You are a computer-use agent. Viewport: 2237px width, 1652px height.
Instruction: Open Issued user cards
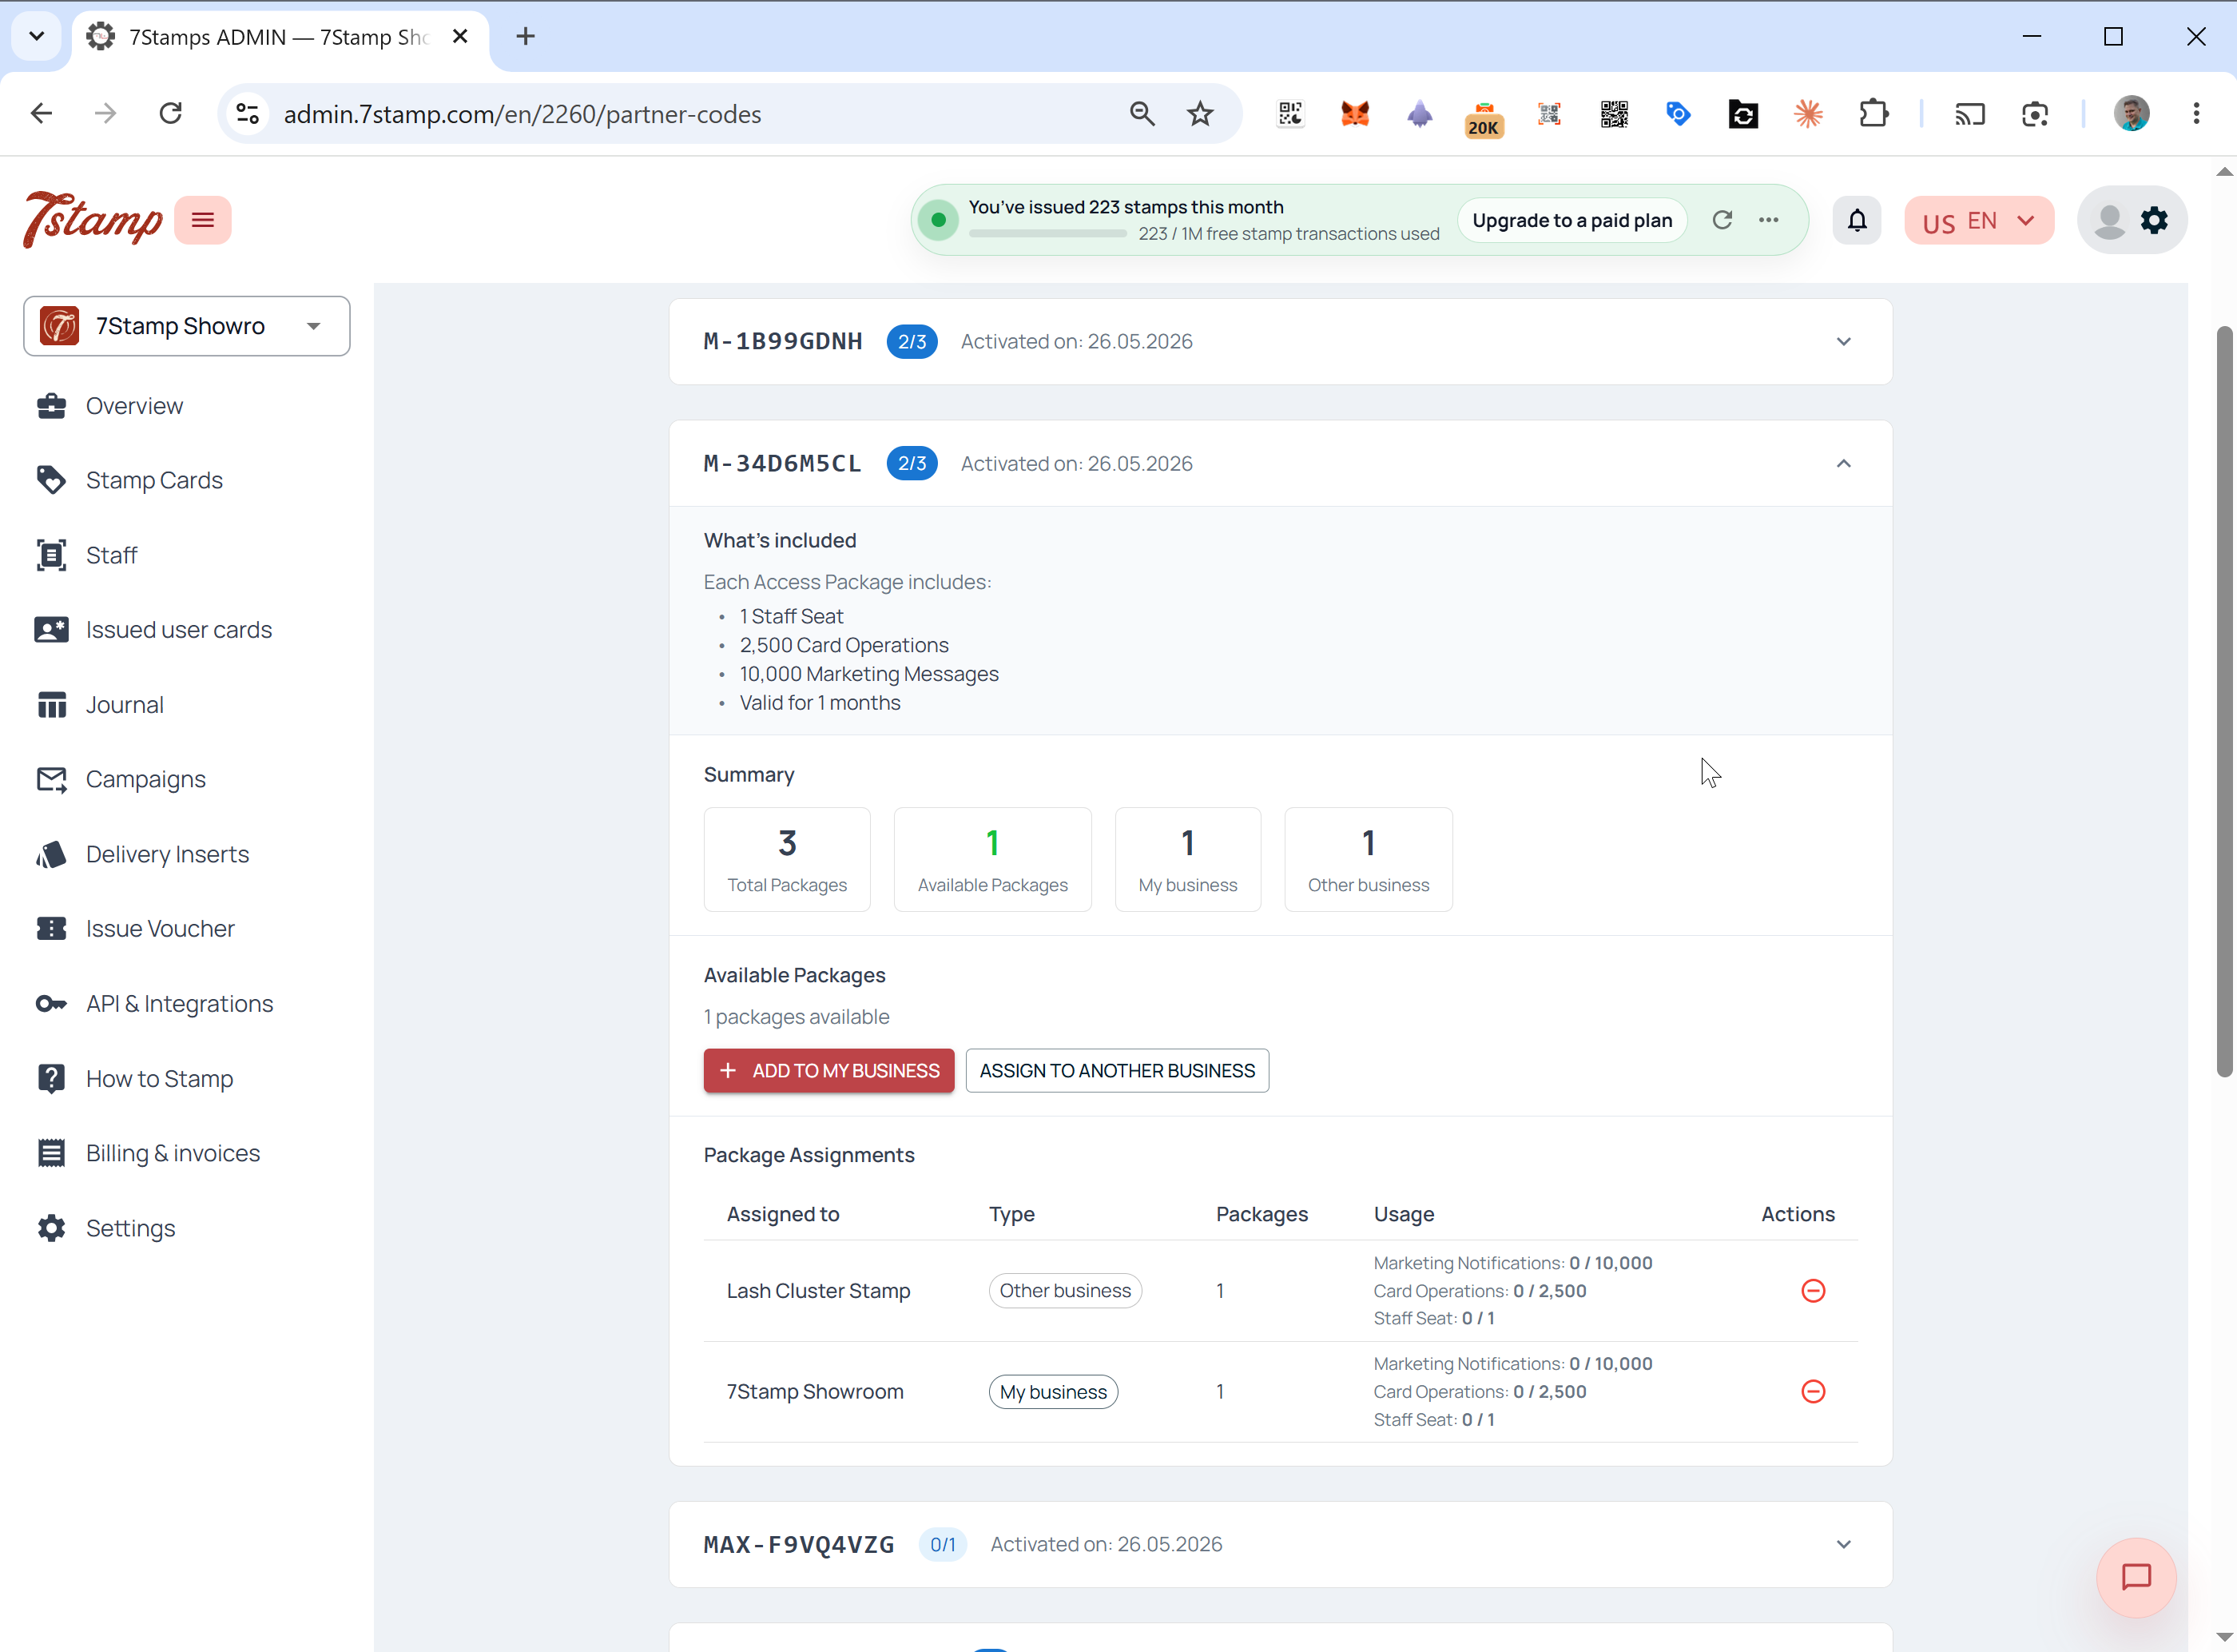[179, 630]
